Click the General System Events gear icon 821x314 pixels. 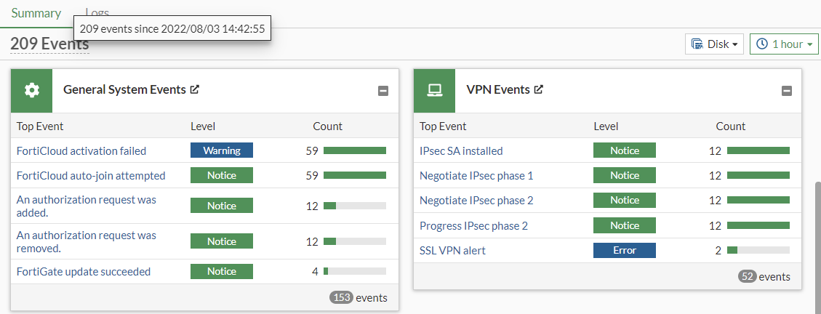point(31,90)
